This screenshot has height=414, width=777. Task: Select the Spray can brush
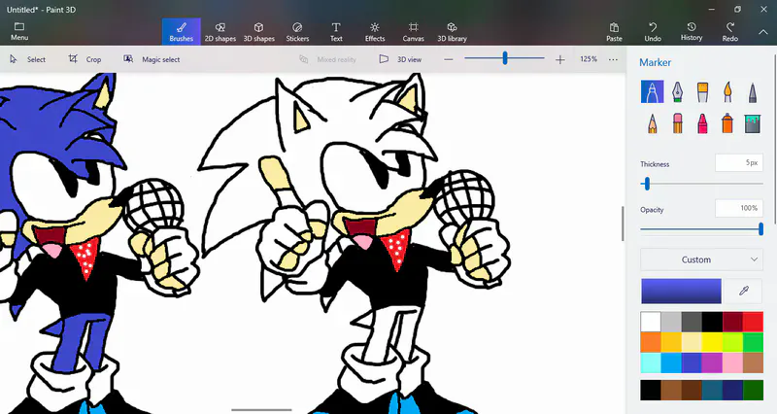tap(727, 123)
